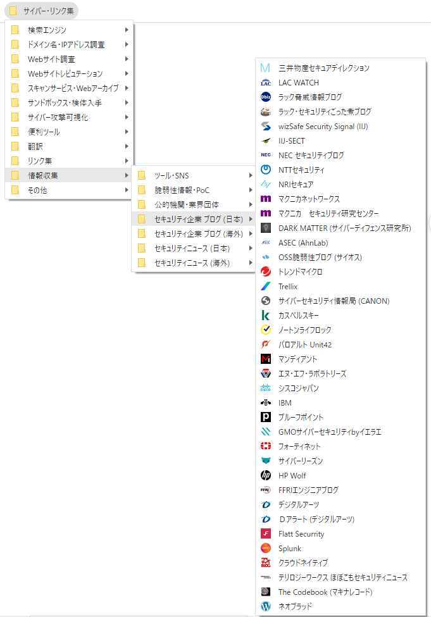The width and height of the screenshot is (431, 617).
Task: Click the NRIセキュア favicon
Action: (266, 185)
